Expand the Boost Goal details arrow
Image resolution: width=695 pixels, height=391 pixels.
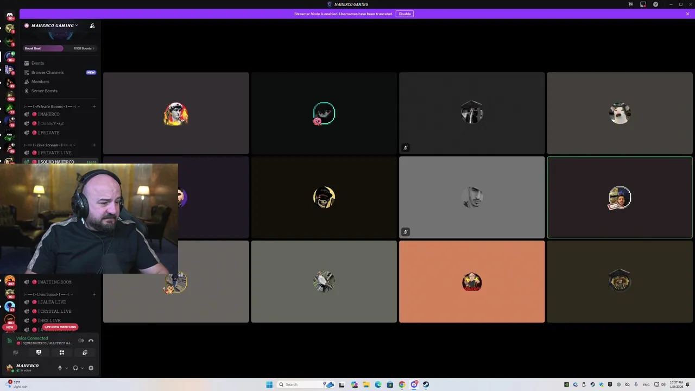[x=94, y=48]
